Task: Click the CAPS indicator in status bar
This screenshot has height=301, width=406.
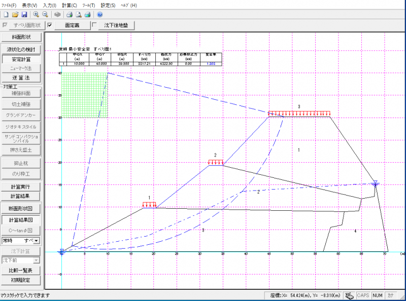Action: pyautogui.click(x=363, y=295)
